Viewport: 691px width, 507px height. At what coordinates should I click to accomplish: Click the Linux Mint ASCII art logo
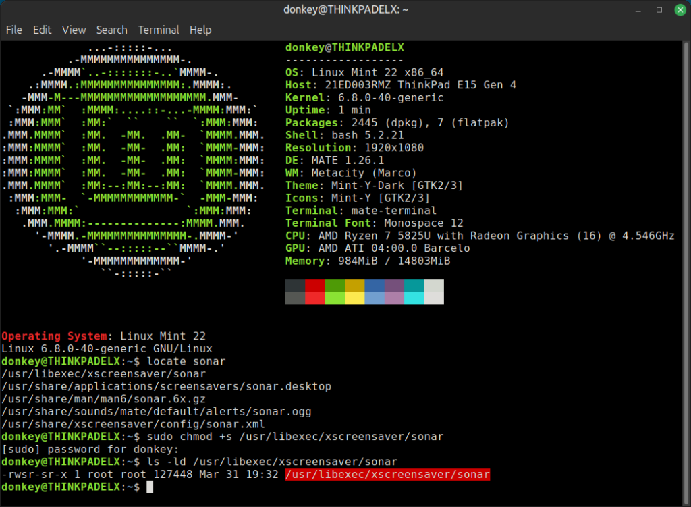pos(135,155)
